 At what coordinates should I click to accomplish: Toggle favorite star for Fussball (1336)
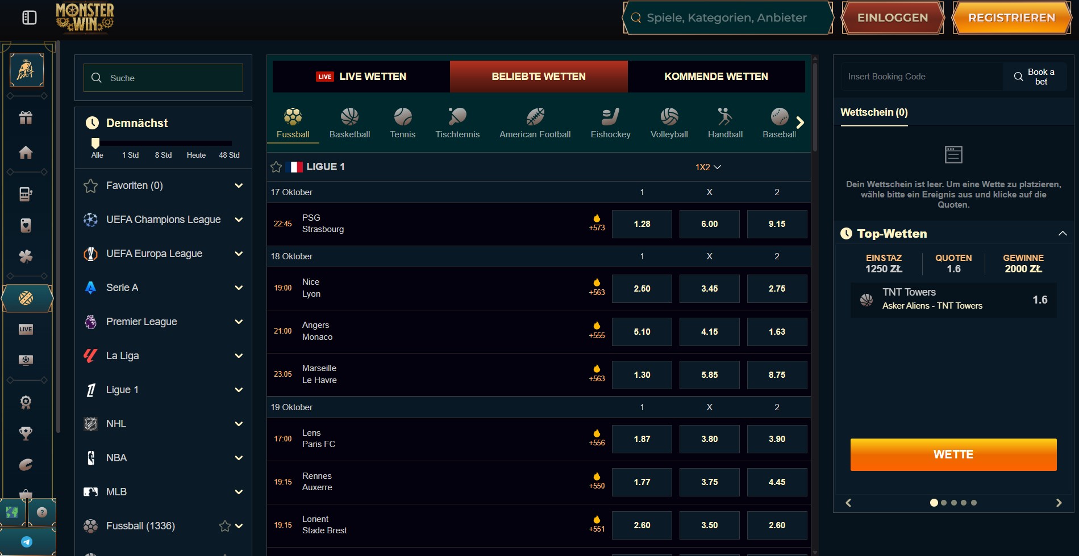(x=225, y=526)
